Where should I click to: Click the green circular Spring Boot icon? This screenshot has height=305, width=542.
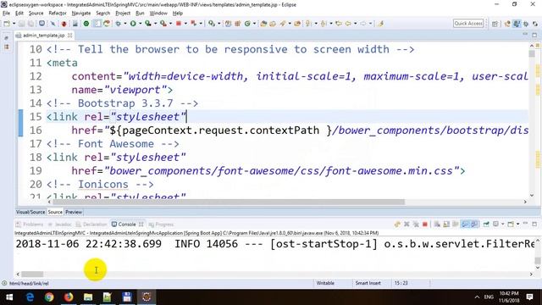pos(86,24)
